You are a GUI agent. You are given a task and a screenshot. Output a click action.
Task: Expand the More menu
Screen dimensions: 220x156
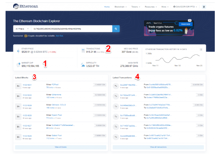tap(165, 7)
